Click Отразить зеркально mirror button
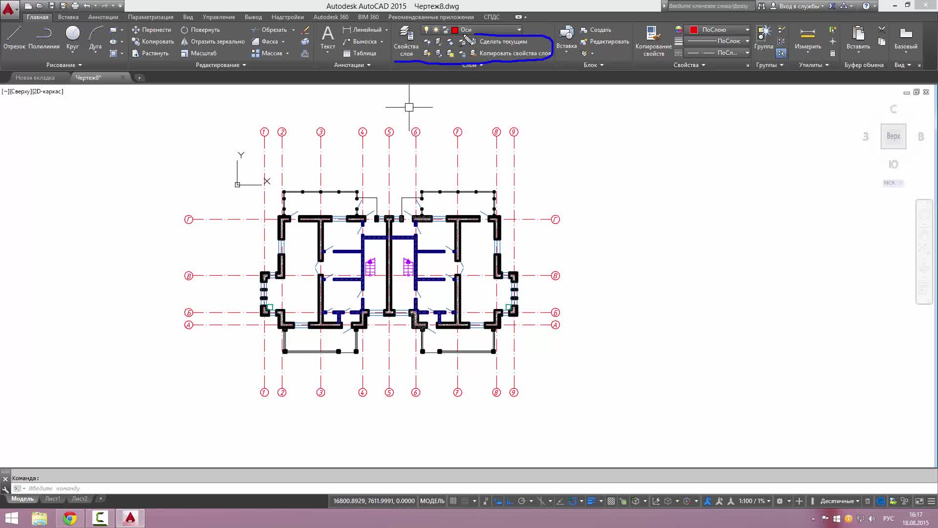938x528 pixels. click(213, 42)
